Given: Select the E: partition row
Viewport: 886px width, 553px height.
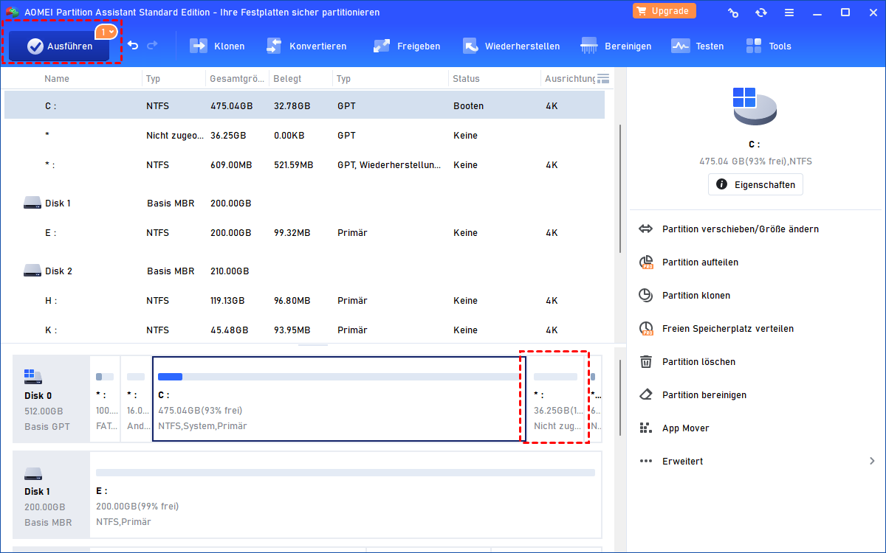Looking at the screenshot, I should click(304, 232).
